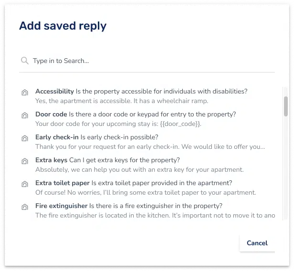Pick the Early check-in saved reply
Screen dimensions: 294x271
pos(147,142)
